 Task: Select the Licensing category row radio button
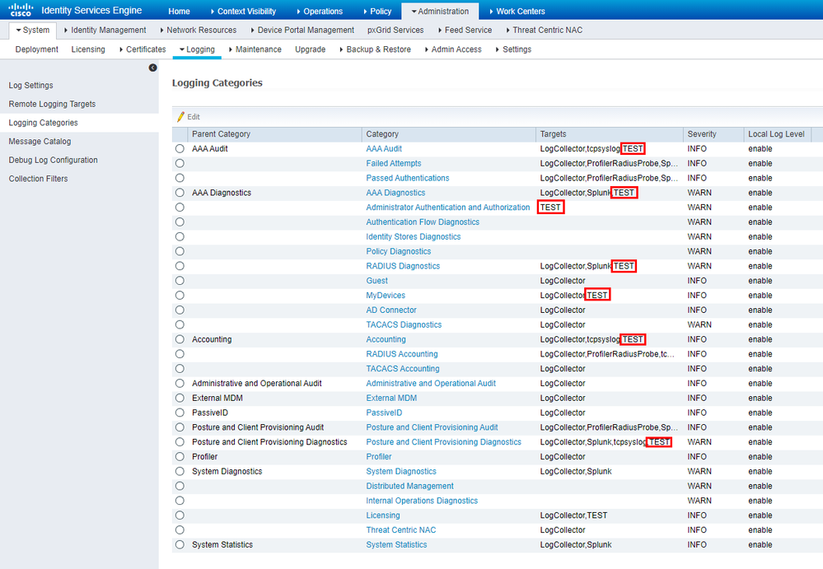click(x=180, y=516)
